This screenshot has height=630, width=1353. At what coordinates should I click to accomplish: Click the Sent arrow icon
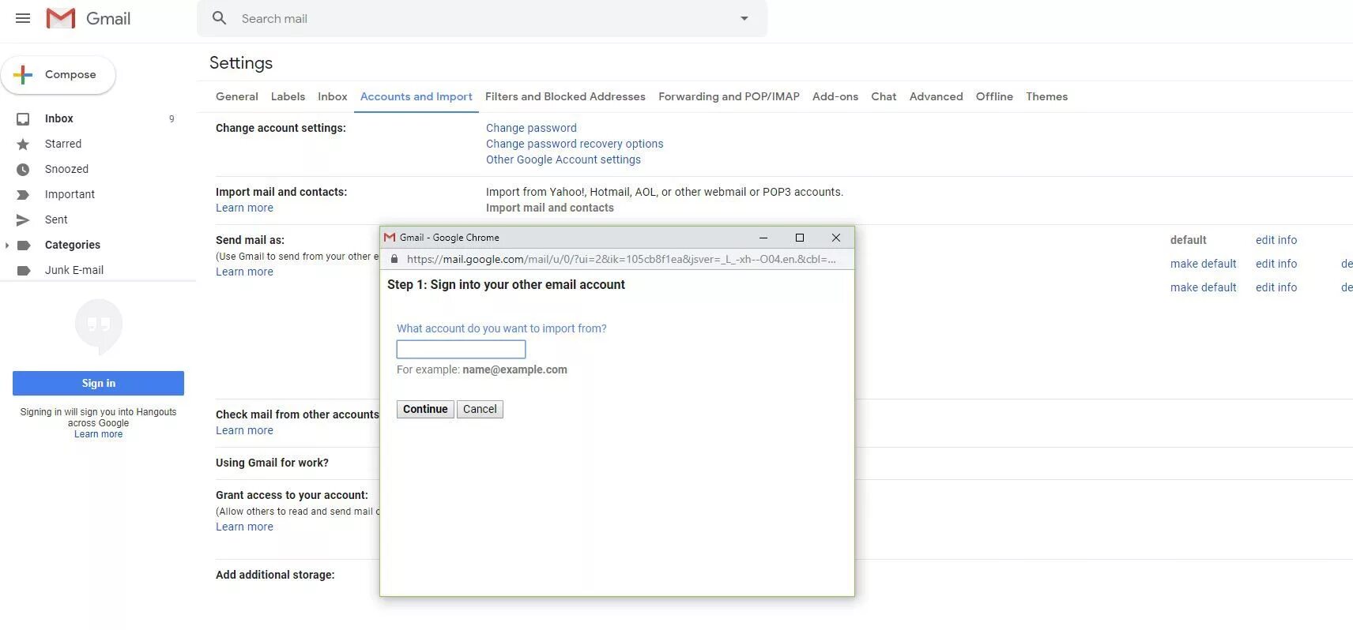click(x=23, y=220)
